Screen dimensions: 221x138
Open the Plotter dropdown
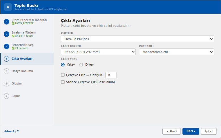137,39
